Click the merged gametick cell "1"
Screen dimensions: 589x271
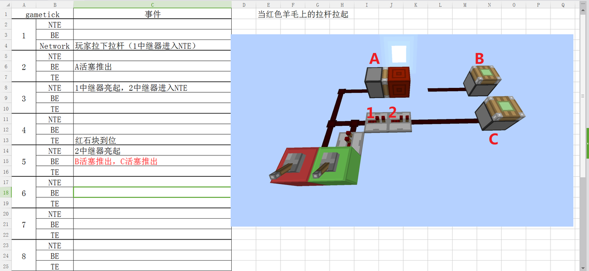tap(24, 35)
